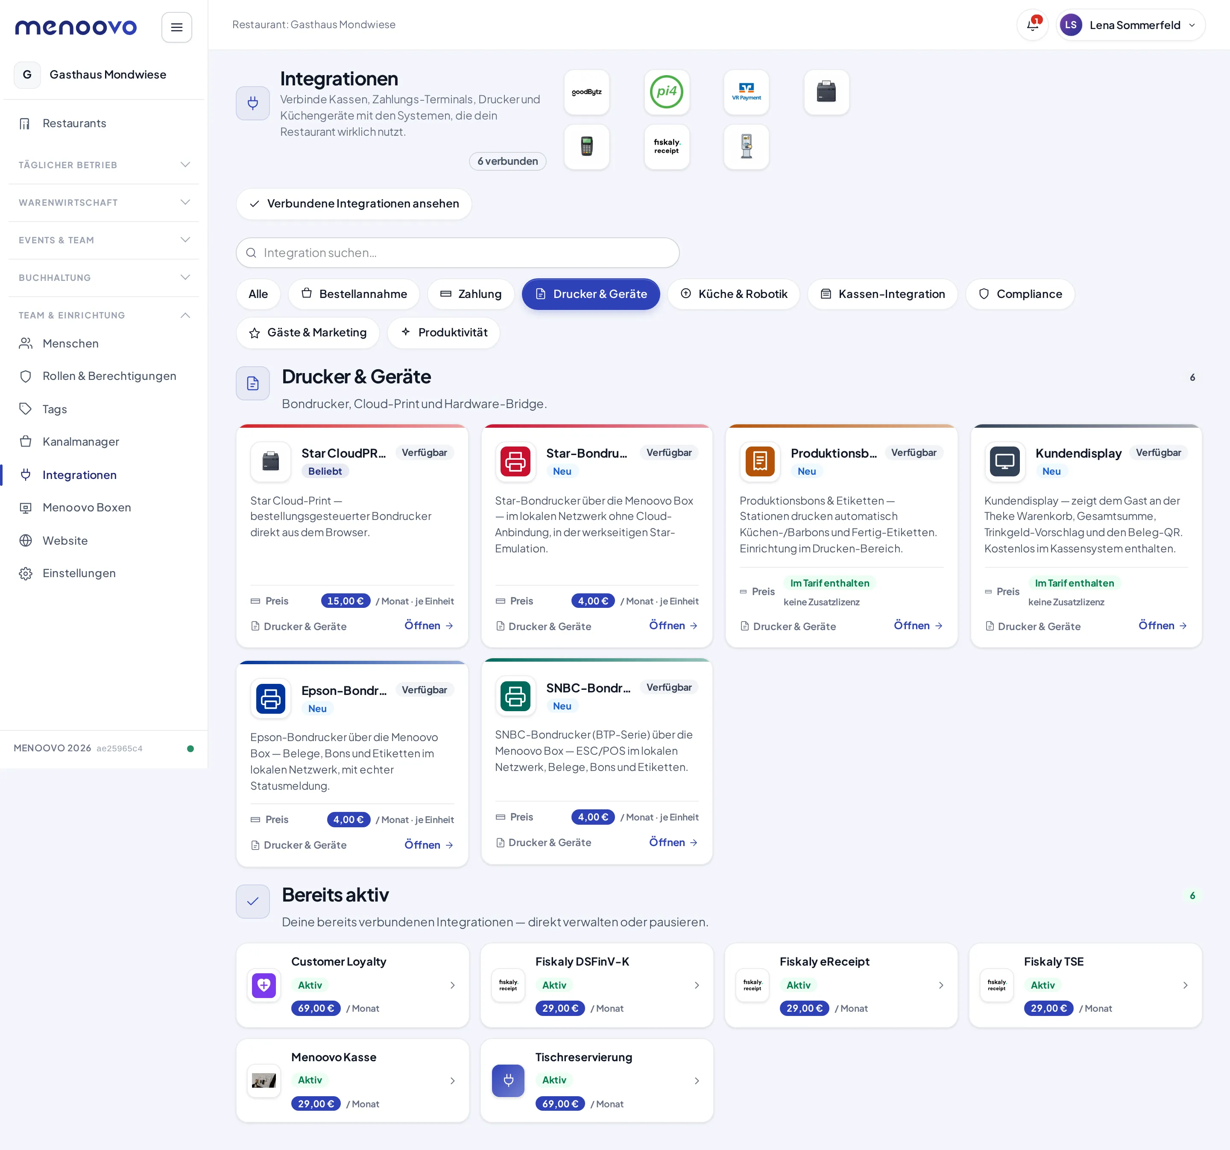
Task: Click Öffnen on the Star CloudPRNT card
Action: [x=429, y=626]
